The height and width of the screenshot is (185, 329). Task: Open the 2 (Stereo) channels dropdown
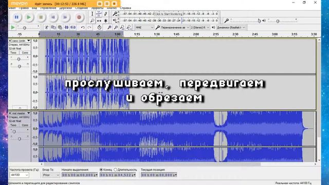[x=200, y=27]
